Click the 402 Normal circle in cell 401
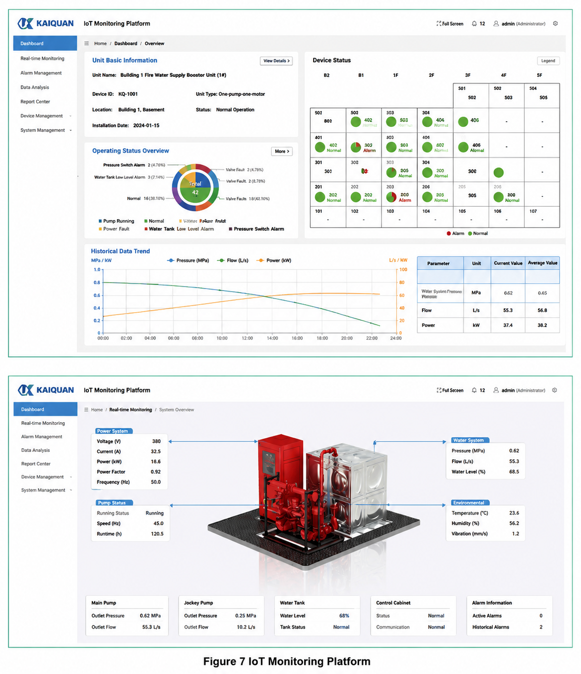 320,147
